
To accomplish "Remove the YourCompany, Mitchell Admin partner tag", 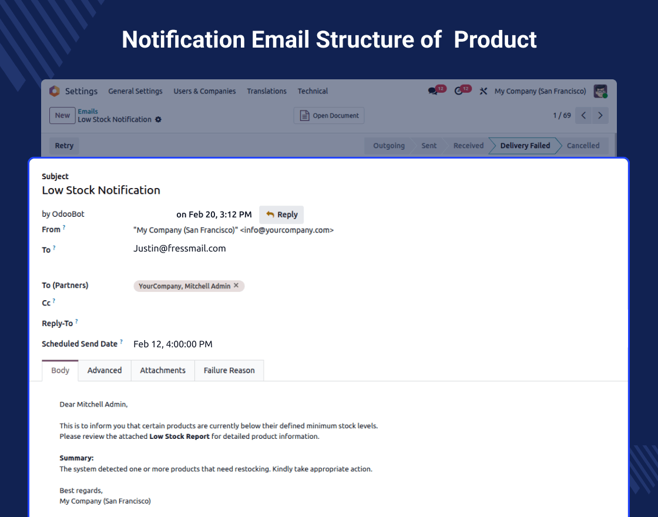I will pyautogui.click(x=236, y=286).
